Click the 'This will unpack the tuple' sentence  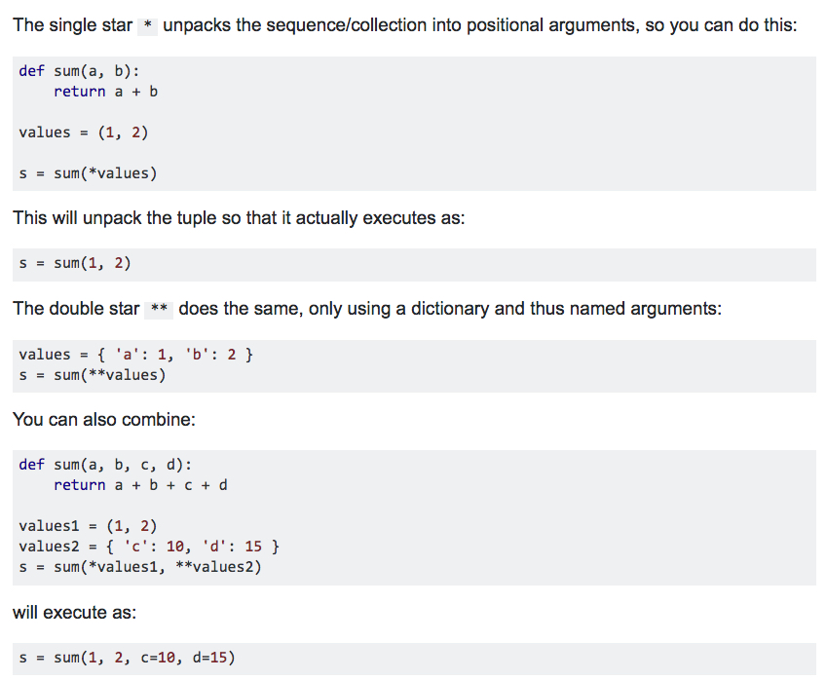click(239, 218)
